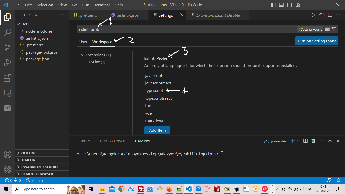345x194 pixels.
Task: Open the Extensions view icon
Action: tap(8, 78)
